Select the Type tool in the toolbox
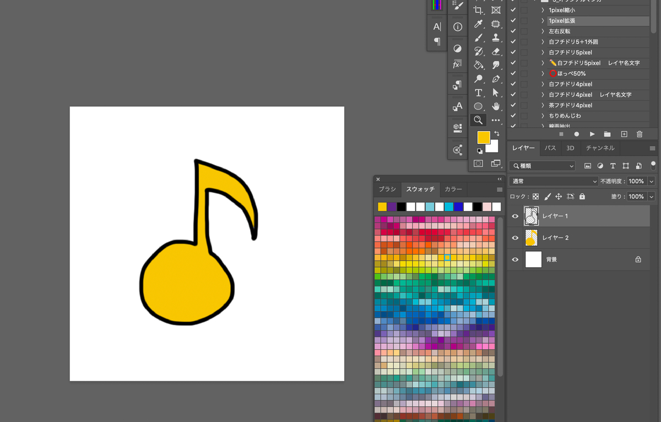661x422 pixels. point(479,93)
